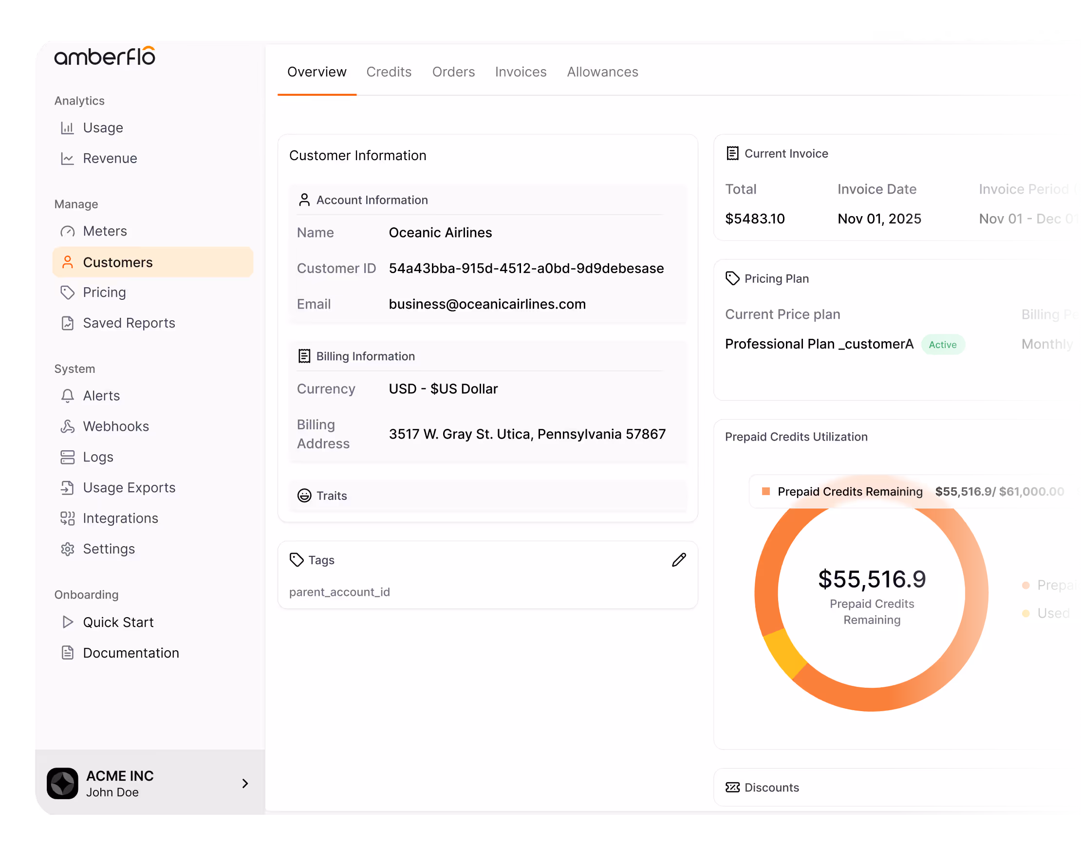Screen dimensions: 1081x844
Task: Click the ACME INC avatar logo
Action: tap(62, 783)
